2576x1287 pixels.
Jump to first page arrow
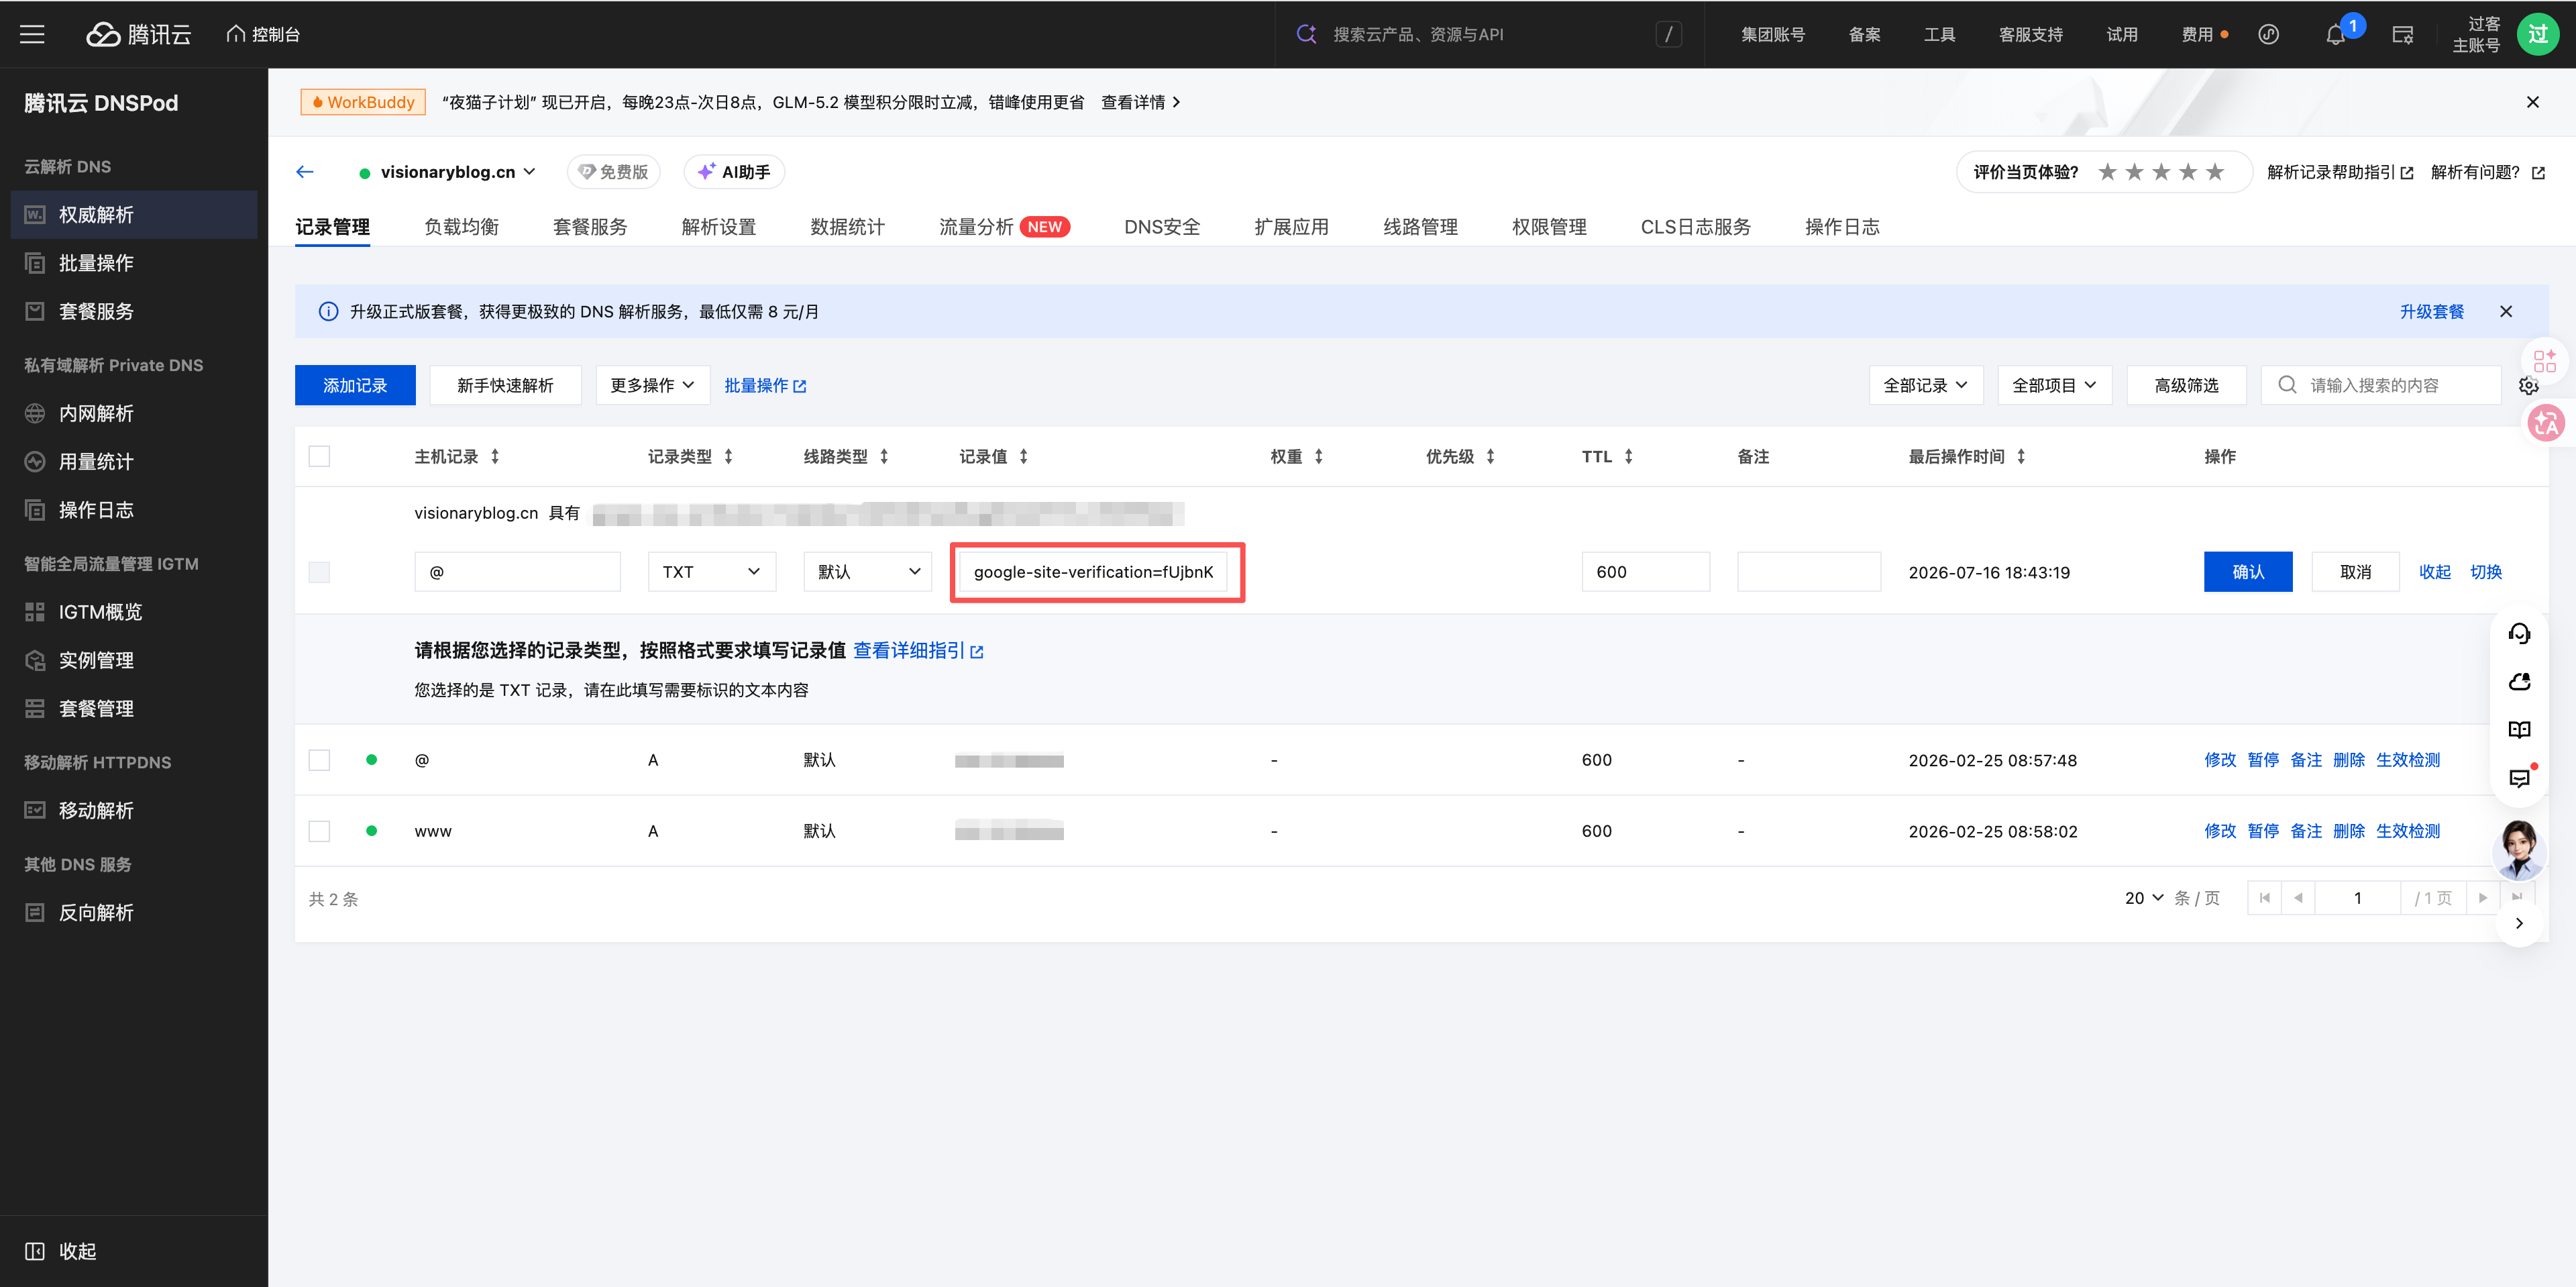click(2264, 898)
